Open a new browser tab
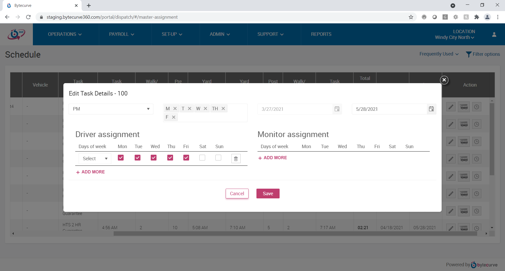The image size is (505, 271). (x=89, y=6)
